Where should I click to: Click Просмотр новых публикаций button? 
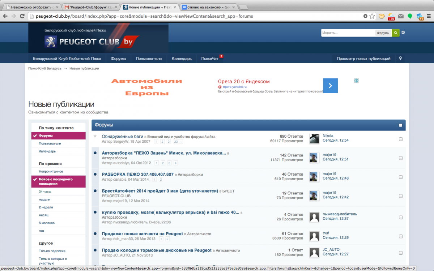click(x=363, y=59)
